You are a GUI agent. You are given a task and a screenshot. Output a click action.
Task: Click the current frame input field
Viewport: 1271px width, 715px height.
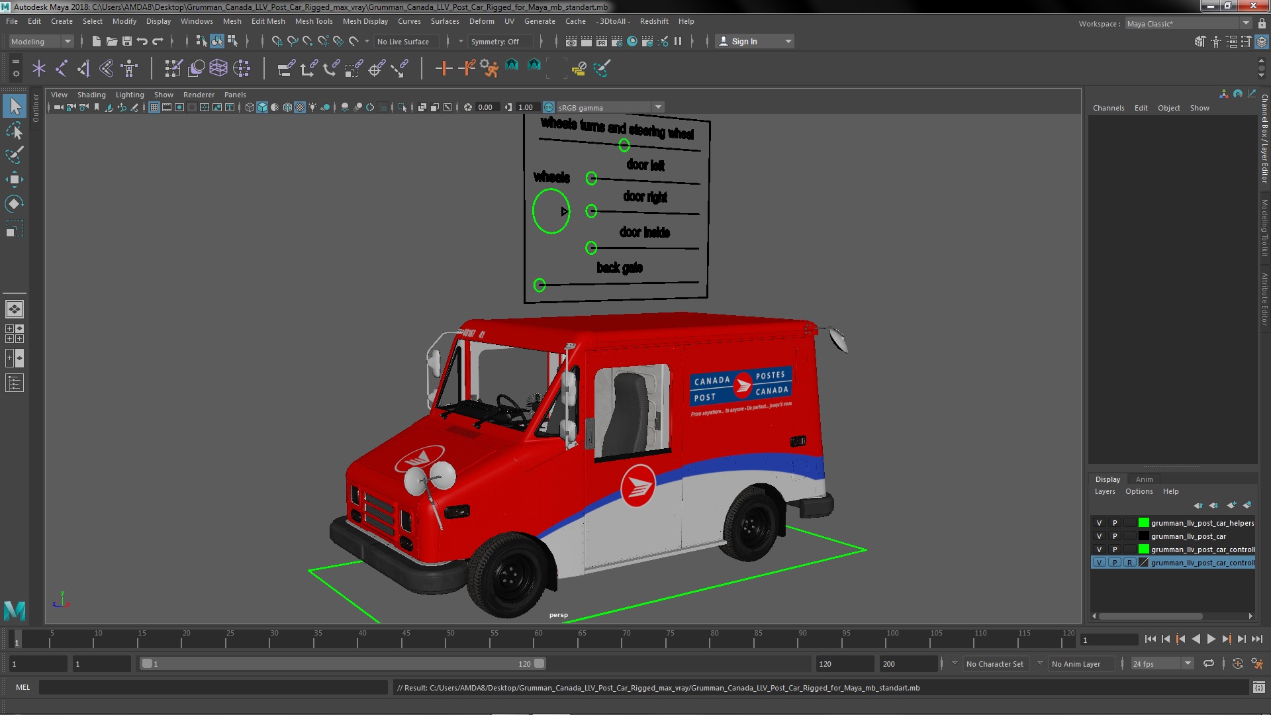click(x=1109, y=640)
